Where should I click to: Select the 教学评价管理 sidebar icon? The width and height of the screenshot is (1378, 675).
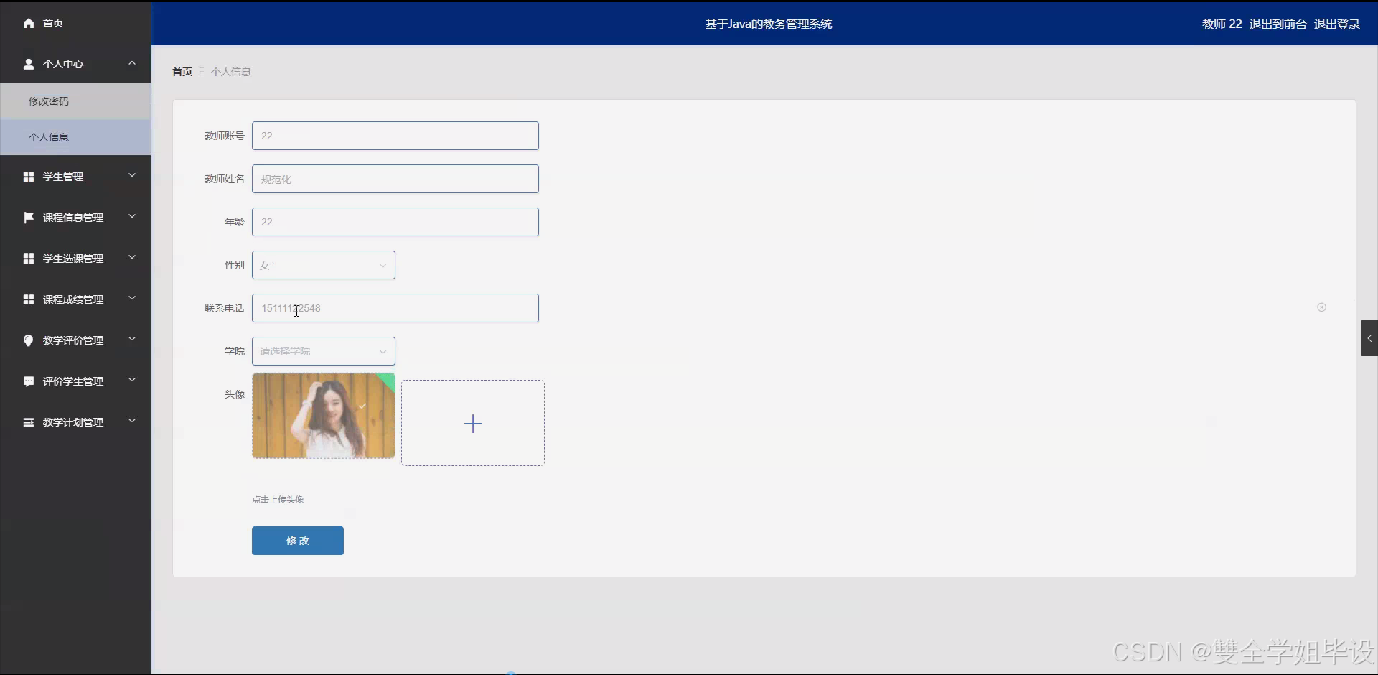click(29, 340)
